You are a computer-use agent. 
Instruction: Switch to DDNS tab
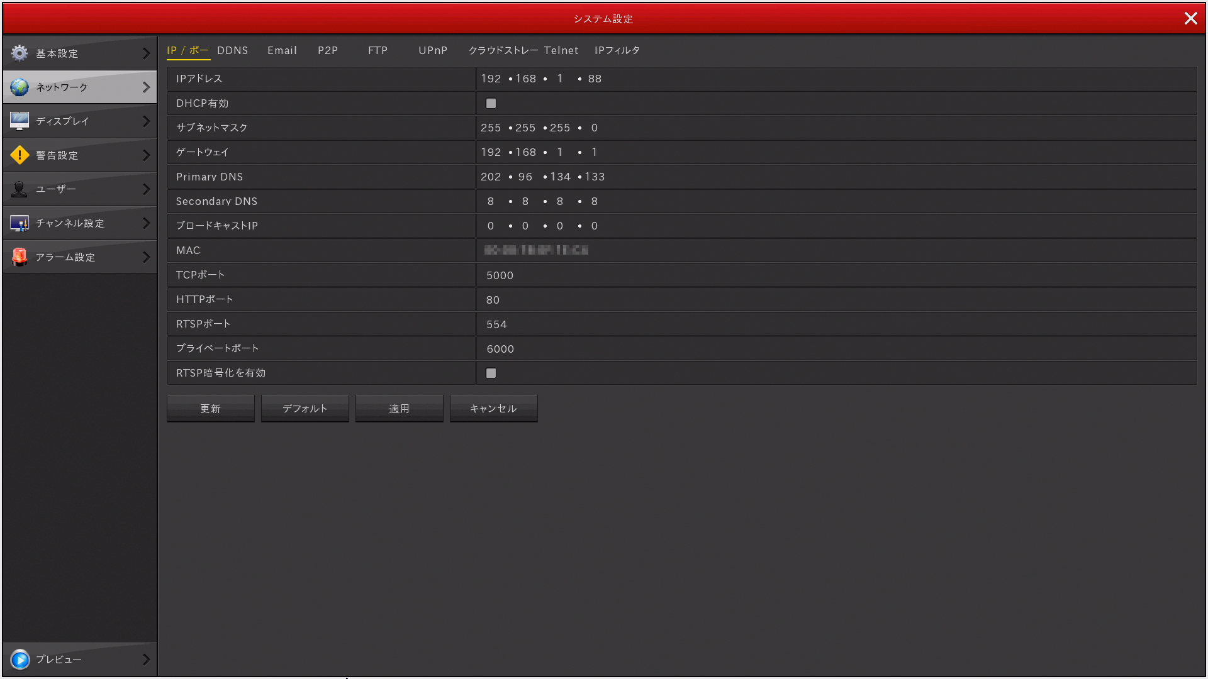[231, 50]
